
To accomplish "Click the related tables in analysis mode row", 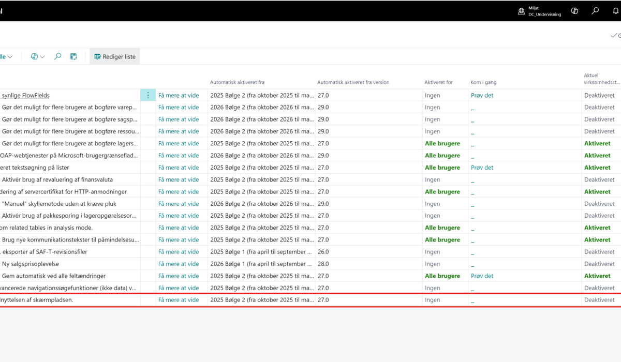I will 47,228.
